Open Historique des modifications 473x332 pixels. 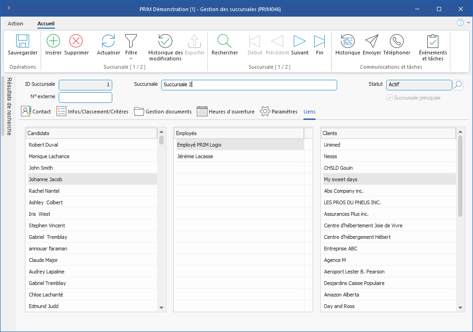point(165,41)
